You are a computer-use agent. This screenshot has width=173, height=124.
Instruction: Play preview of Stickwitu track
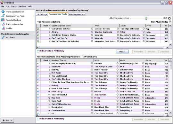point(38,66)
